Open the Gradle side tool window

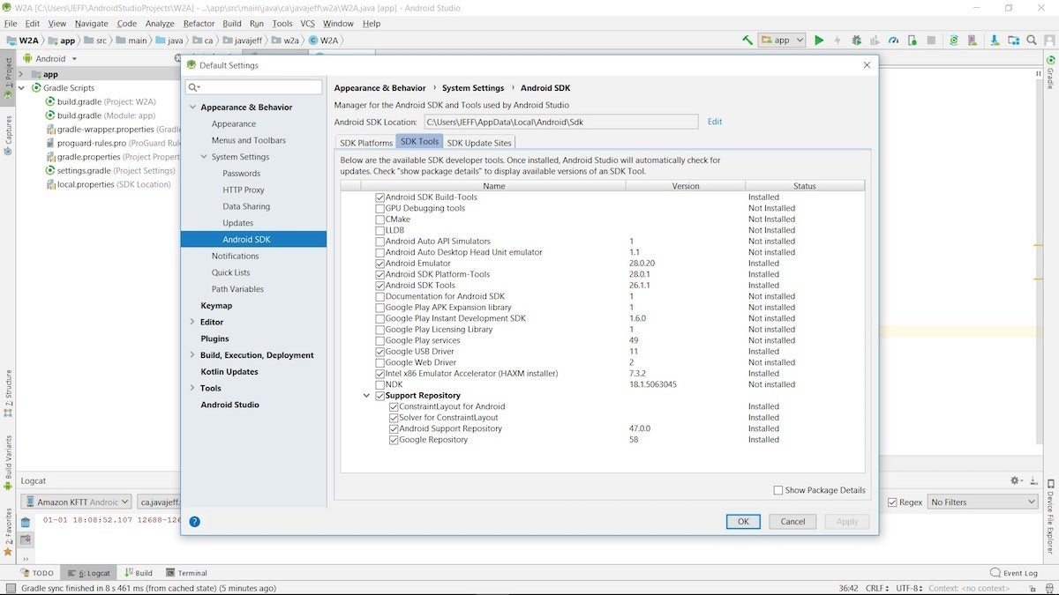coord(1051,71)
